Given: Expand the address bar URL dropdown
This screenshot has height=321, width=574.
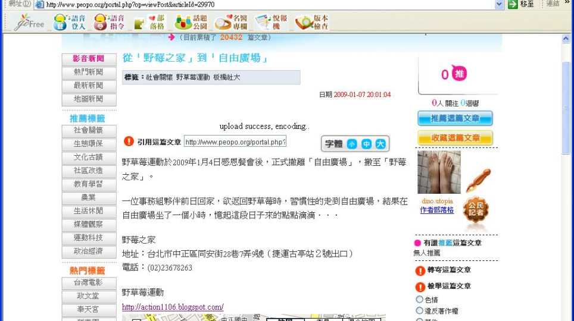Looking at the screenshot, I should tap(499, 4).
